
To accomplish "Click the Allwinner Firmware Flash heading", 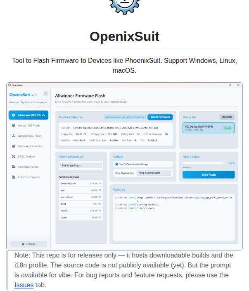I will [80, 96].
